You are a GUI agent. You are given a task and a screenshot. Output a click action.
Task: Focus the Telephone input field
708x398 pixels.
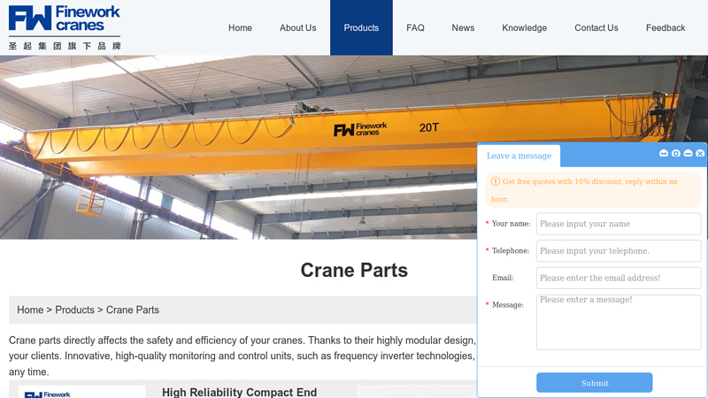(x=619, y=251)
